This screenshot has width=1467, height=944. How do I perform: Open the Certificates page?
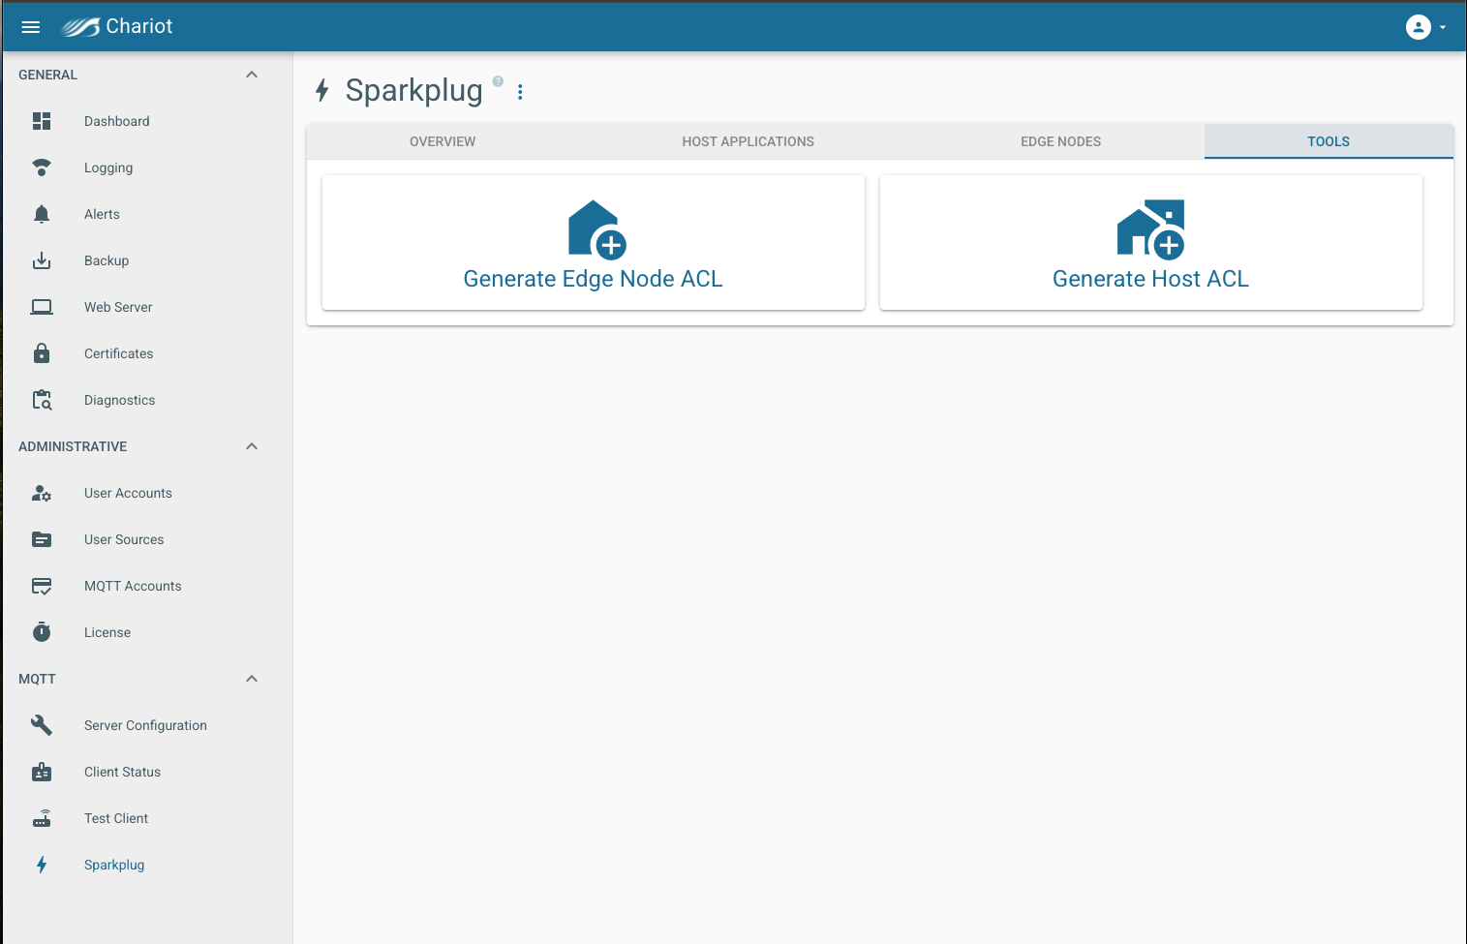coord(119,353)
